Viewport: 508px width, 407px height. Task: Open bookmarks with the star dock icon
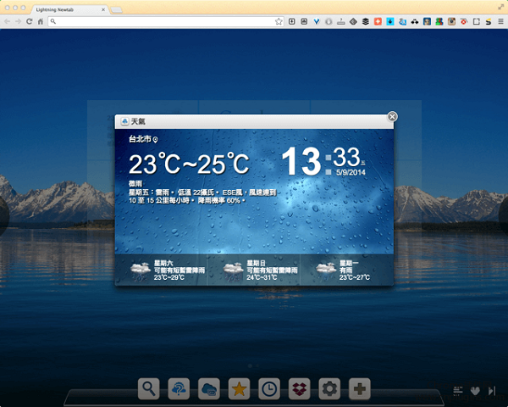(239, 388)
